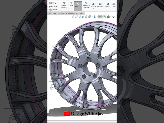Click the Zoom to Area icon
164x123 pixels.
pyautogui.click(x=76, y=17)
